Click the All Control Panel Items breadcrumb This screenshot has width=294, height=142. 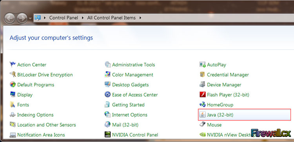tap(111, 18)
